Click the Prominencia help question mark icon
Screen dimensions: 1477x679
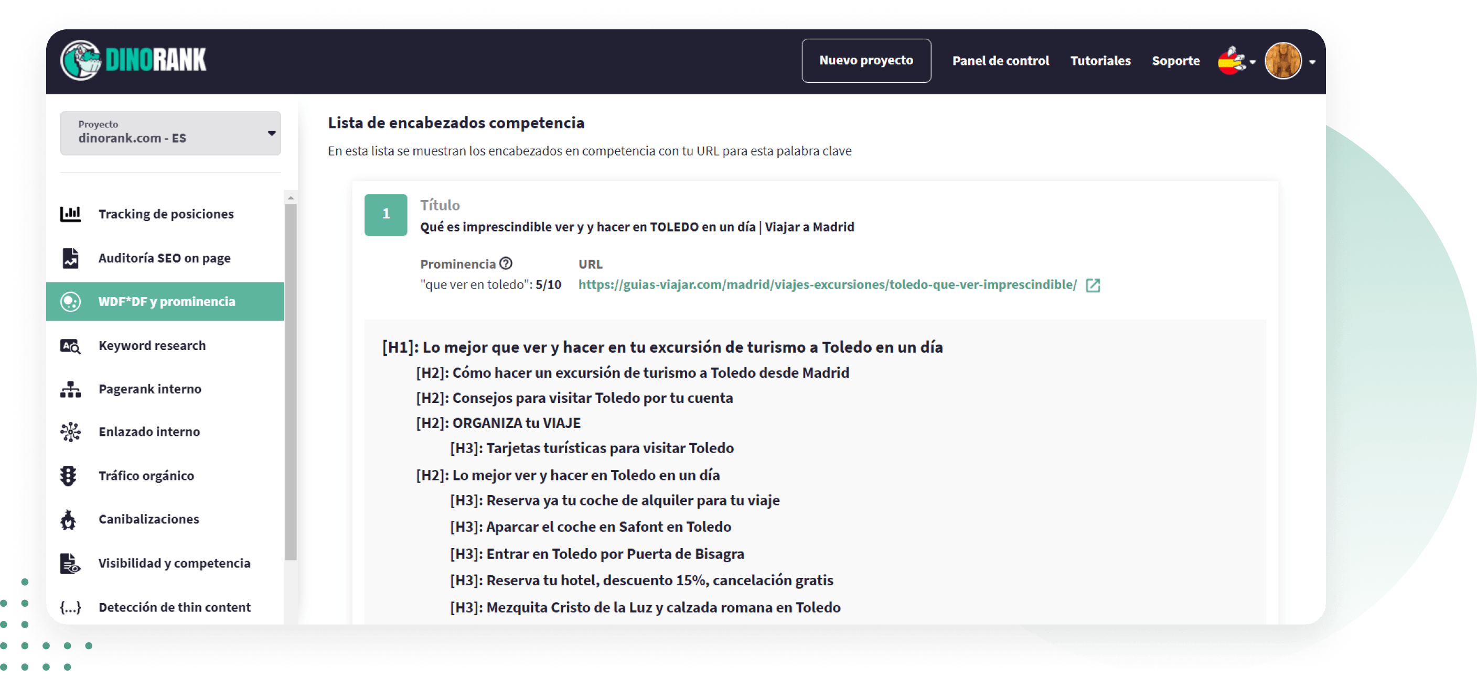tap(505, 263)
